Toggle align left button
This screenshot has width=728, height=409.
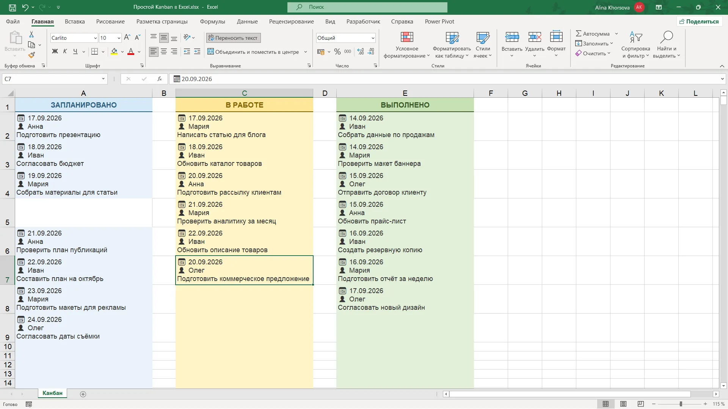click(x=154, y=52)
